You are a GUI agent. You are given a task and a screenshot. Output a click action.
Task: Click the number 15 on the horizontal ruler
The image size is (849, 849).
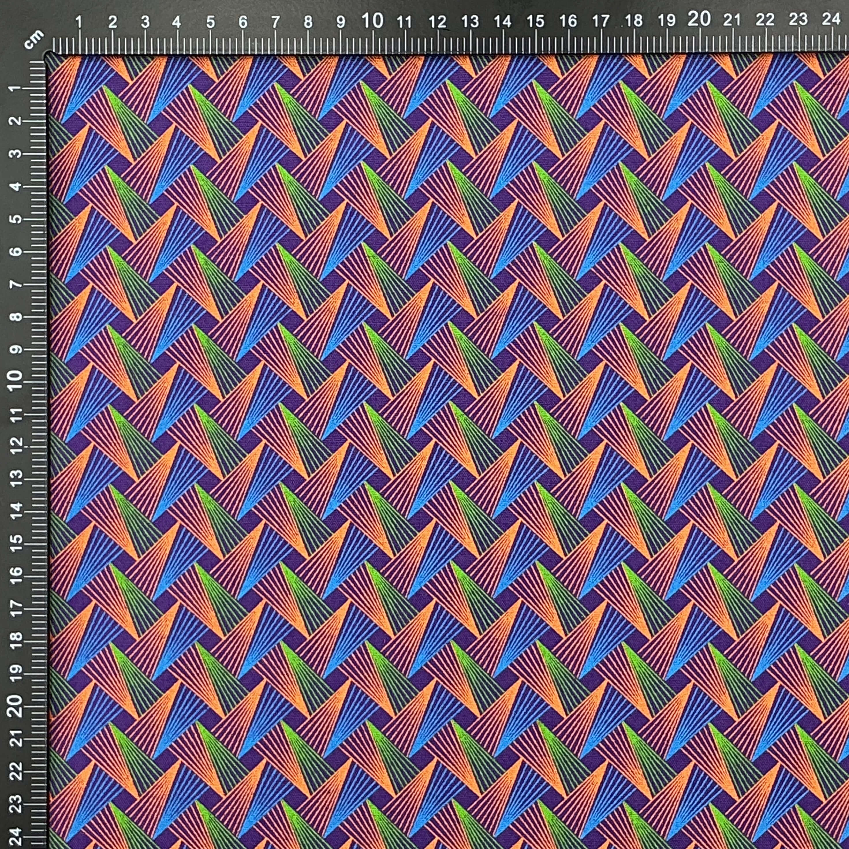click(x=535, y=21)
